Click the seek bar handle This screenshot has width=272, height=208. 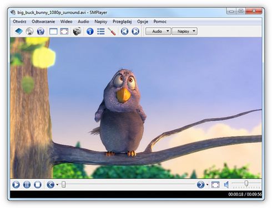pos(63,184)
